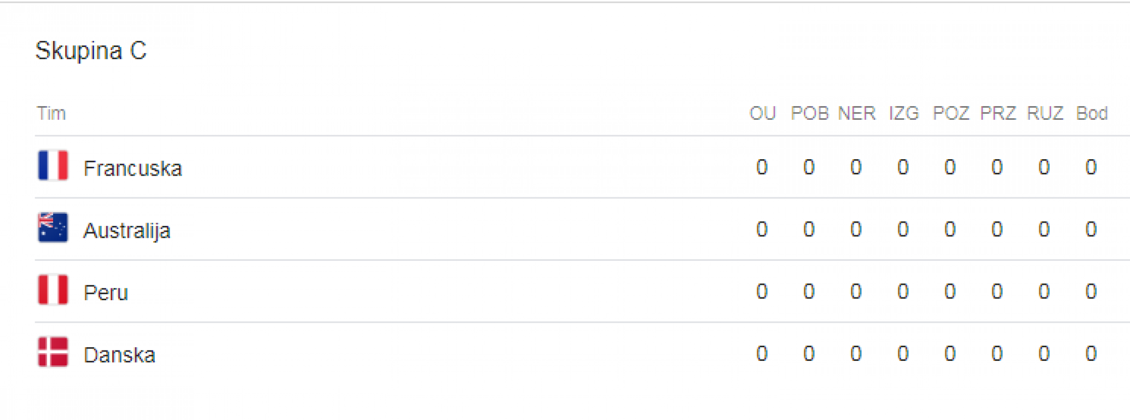Viewport: 1130px width, 420px height.
Task: Select the Danska team name
Action: 119,355
